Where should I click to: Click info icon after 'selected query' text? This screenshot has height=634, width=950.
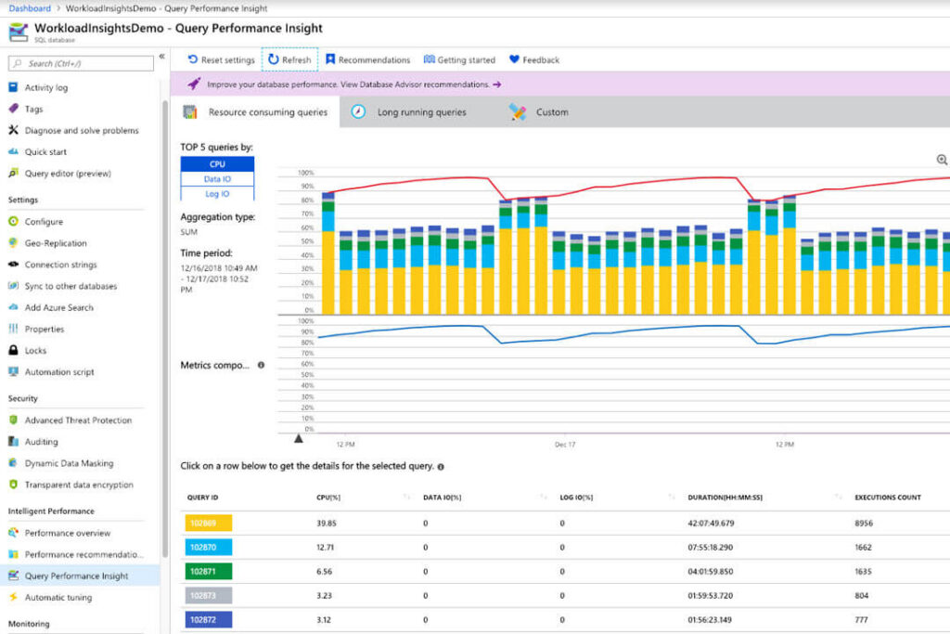click(441, 467)
